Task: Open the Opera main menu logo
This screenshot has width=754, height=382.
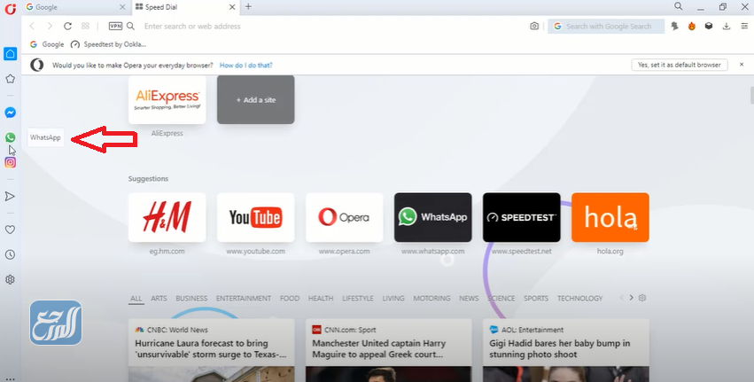Action: (10, 8)
